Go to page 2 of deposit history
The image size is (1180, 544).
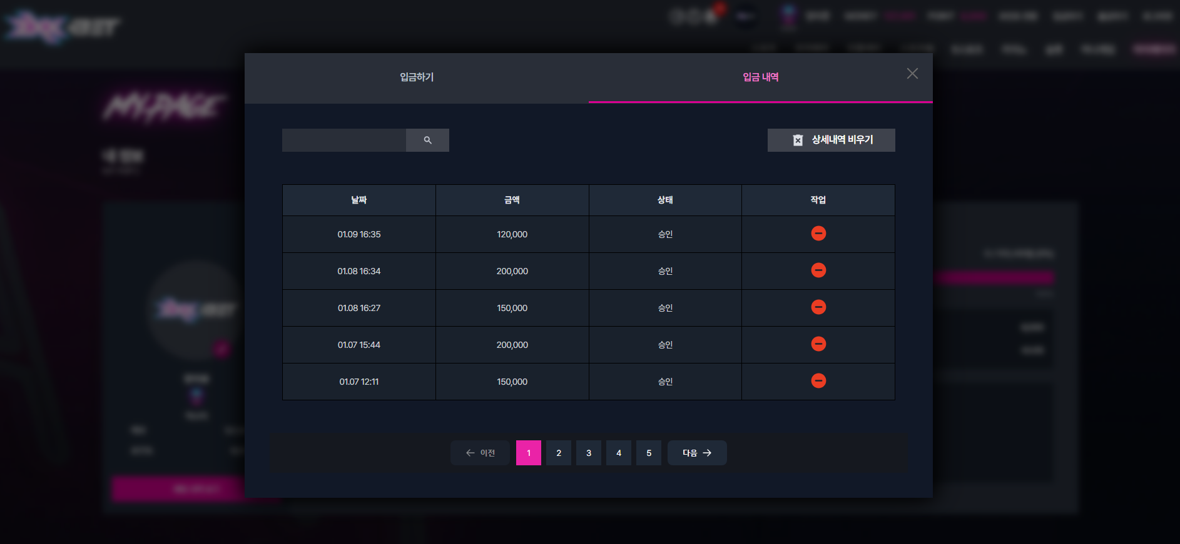(559, 453)
